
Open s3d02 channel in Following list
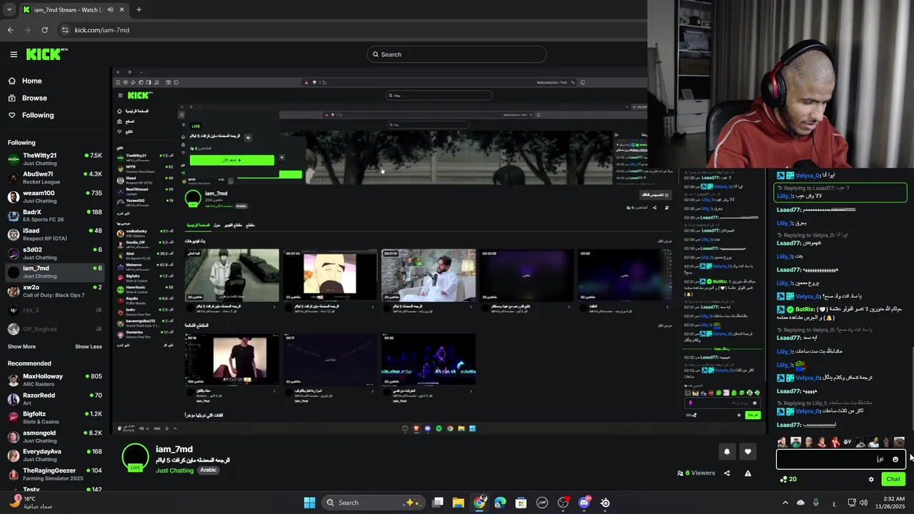tap(54, 253)
